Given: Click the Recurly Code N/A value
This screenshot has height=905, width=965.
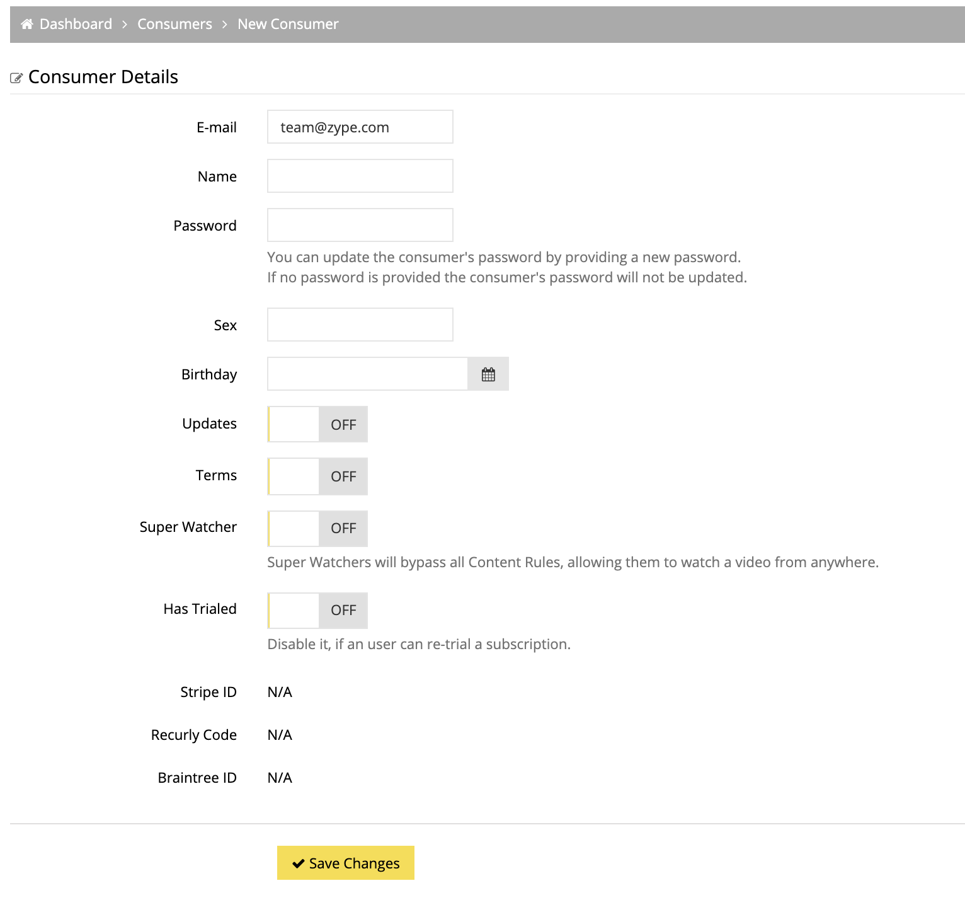Looking at the screenshot, I should click(280, 735).
